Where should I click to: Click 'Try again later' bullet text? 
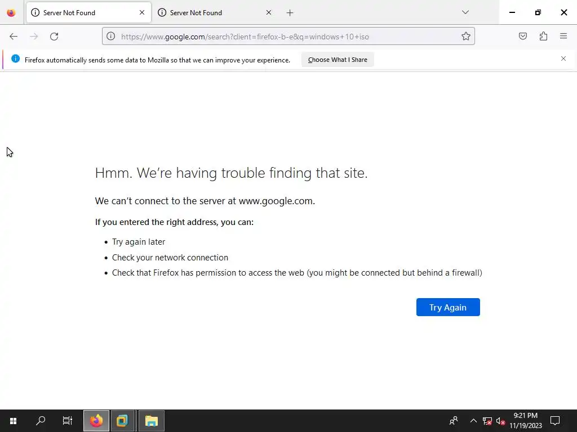point(139,242)
